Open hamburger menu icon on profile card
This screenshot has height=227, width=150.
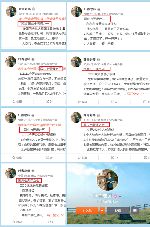click(x=135, y=211)
